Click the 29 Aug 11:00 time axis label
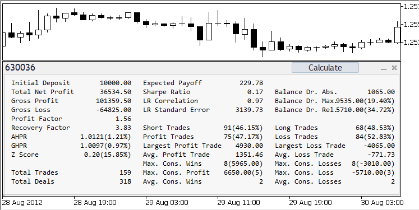The image size is (419, 210). (238, 203)
